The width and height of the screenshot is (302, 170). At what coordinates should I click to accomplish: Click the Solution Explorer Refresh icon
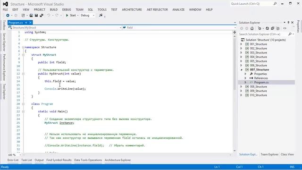(x=268, y=28)
